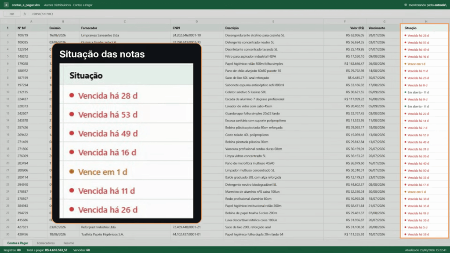Select NF number 100719 cell
The image size is (450, 253).
[x=31, y=35]
